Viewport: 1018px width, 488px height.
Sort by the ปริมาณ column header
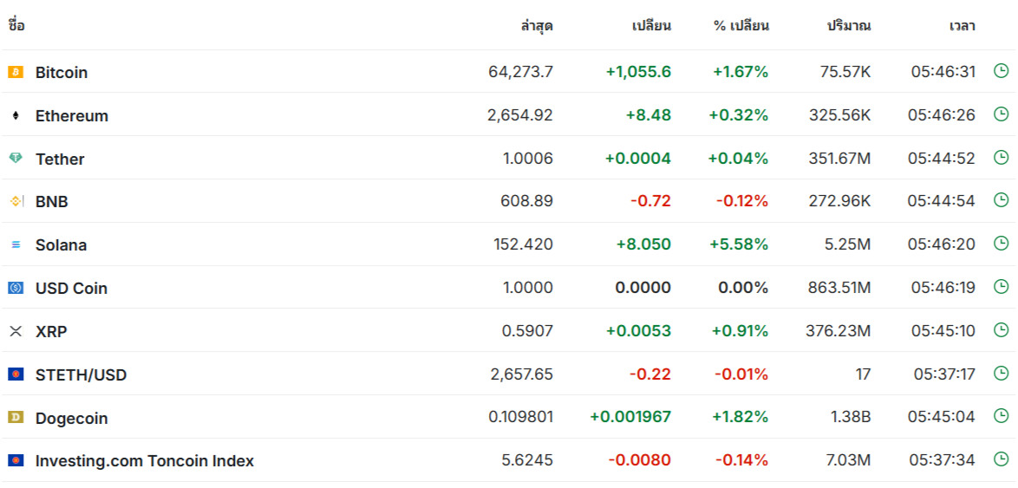pos(849,26)
